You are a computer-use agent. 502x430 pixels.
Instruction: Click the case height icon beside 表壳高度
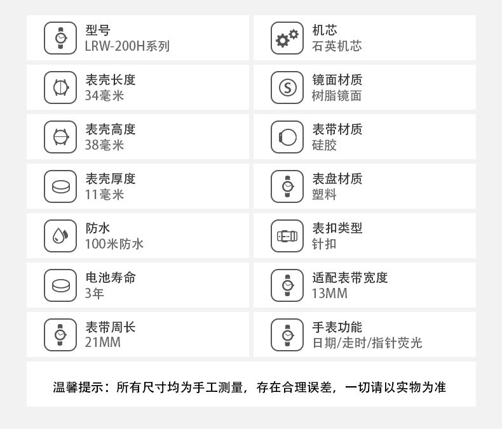pos(60,137)
